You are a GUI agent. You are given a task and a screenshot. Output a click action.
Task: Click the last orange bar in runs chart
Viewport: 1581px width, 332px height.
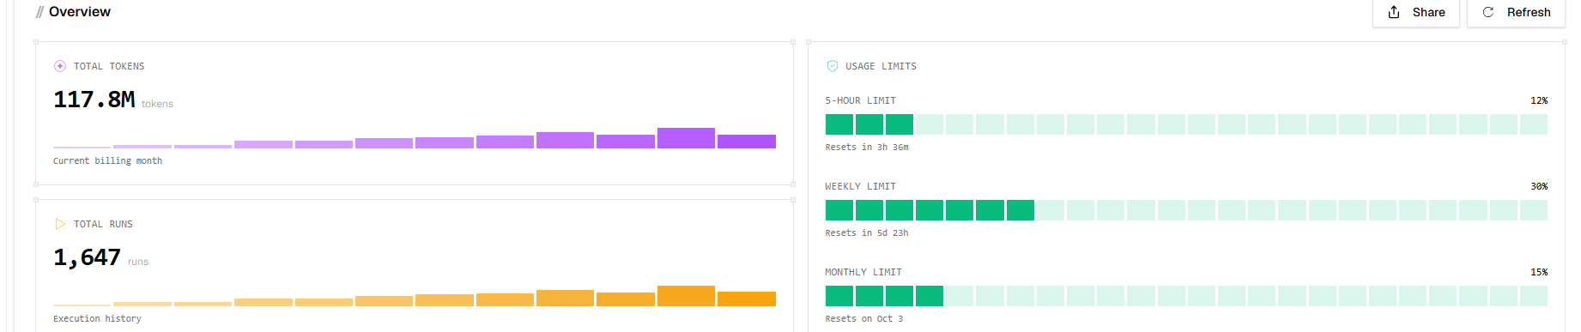coord(747,299)
